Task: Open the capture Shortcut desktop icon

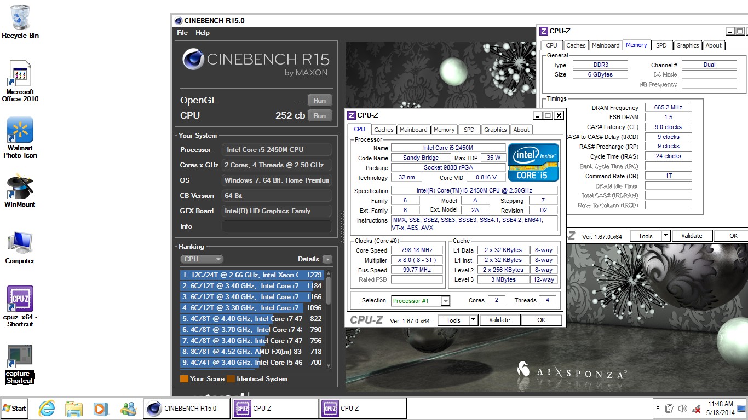Action: click(20, 364)
